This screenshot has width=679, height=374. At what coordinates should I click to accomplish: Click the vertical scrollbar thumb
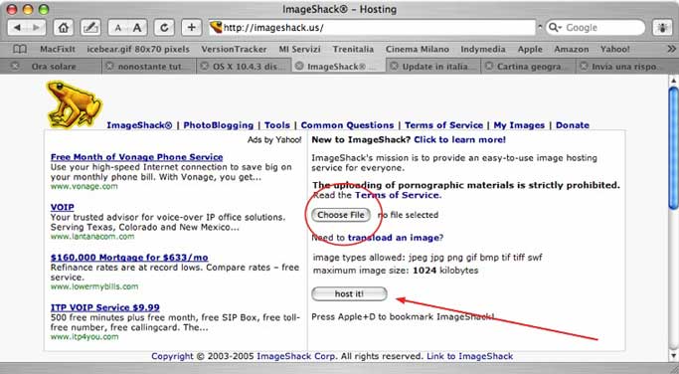pyautogui.click(x=673, y=147)
